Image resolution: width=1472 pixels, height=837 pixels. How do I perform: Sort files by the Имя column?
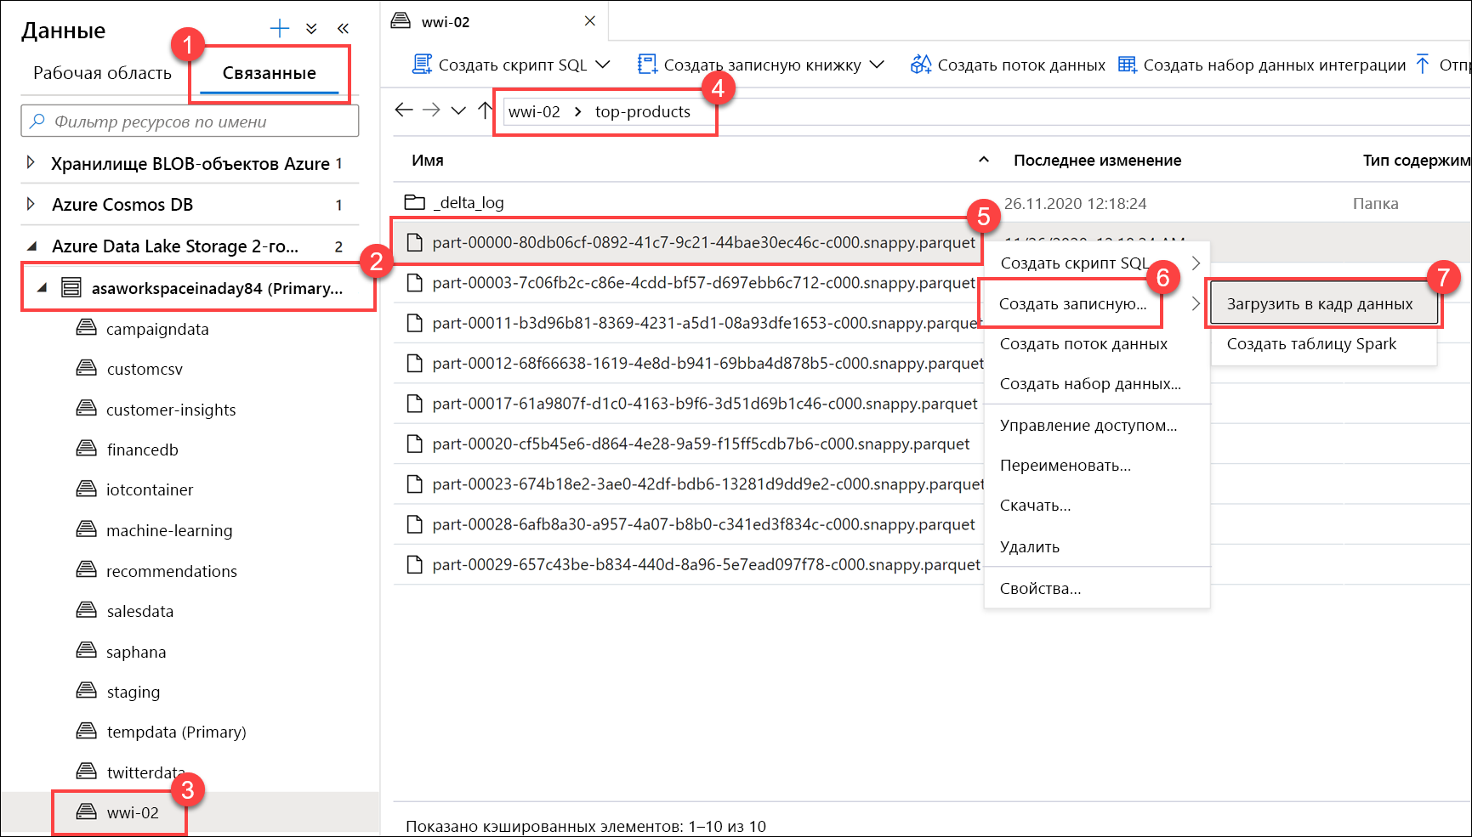point(428,161)
